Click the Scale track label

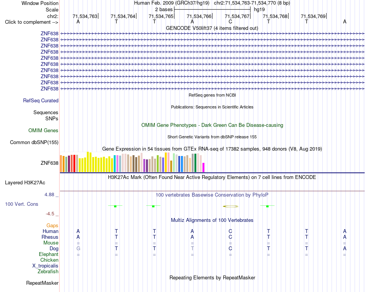pos(52,10)
